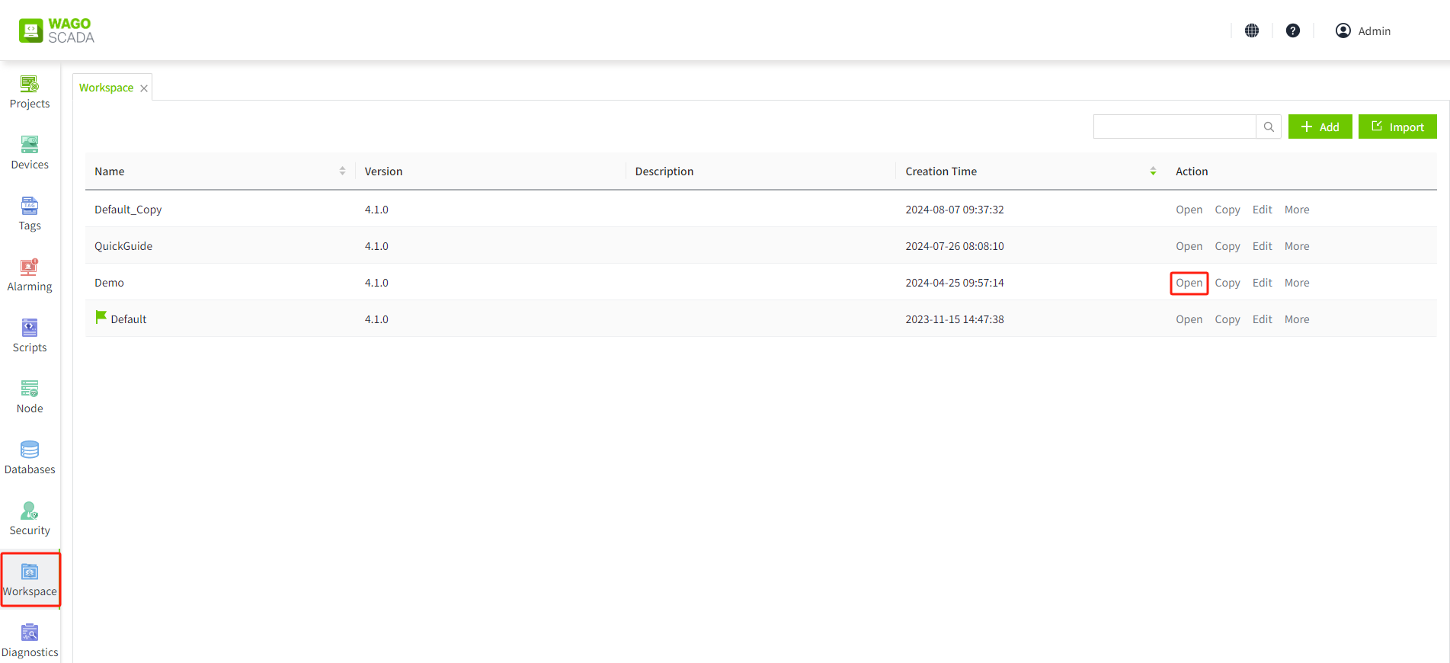The width and height of the screenshot is (1450, 663).
Task: Sort table by Creation Time
Action: (x=1153, y=171)
